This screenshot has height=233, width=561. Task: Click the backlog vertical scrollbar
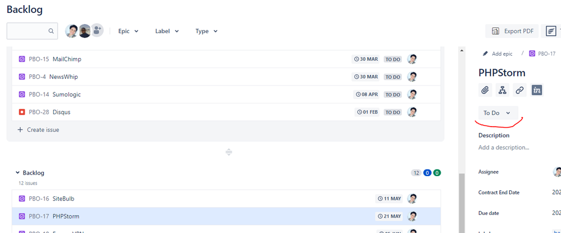462,203
